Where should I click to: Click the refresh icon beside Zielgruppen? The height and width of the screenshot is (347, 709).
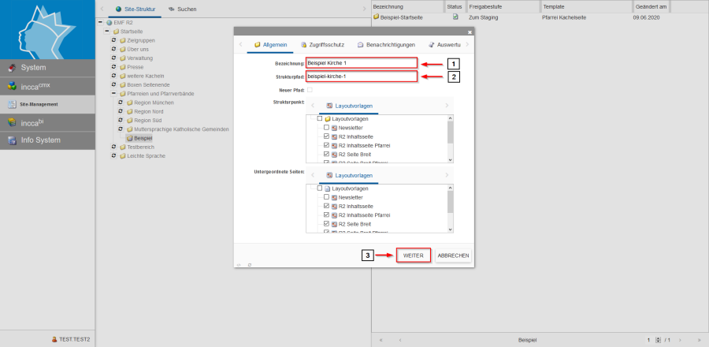click(113, 39)
